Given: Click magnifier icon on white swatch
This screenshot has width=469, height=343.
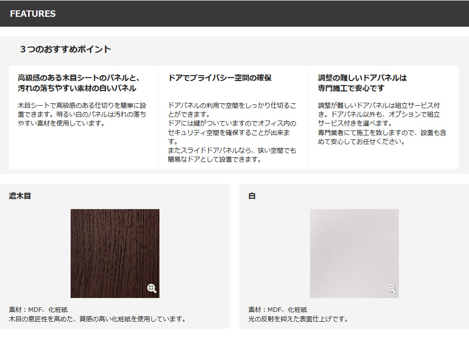Looking at the screenshot, I should coord(391,289).
